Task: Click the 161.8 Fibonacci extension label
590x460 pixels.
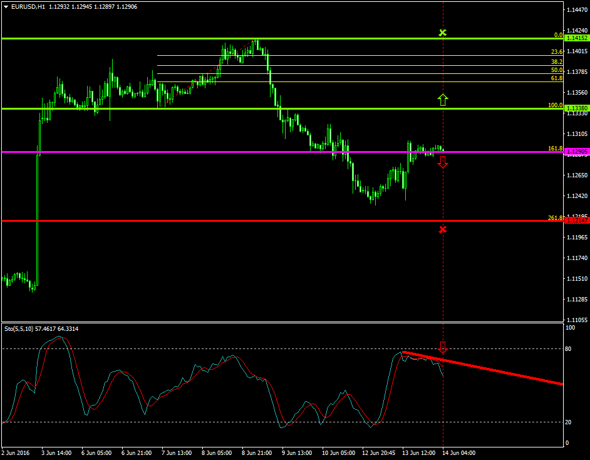Action: point(555,149)
